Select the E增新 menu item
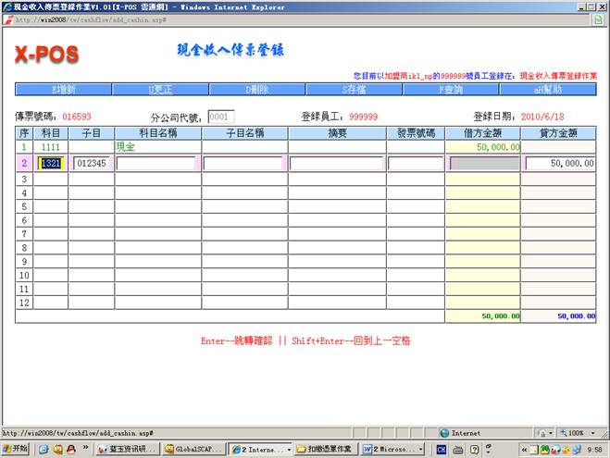Screen dimensions: 610x458 point(62,90)
